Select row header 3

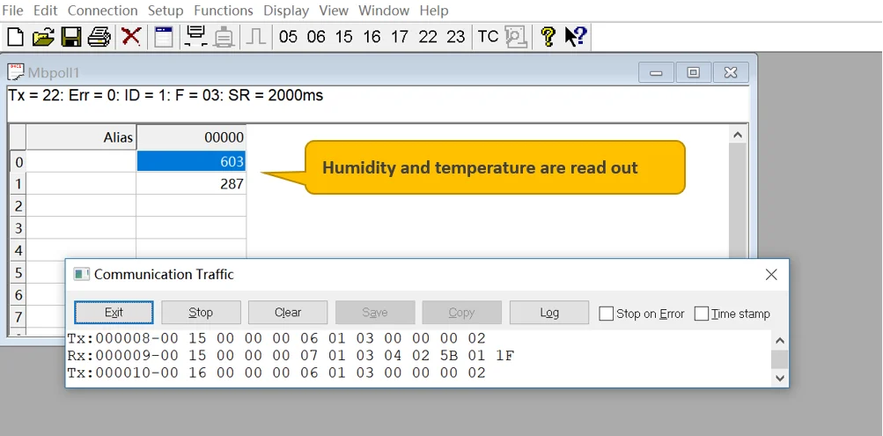pyautogui.click(x=18, y=227)
